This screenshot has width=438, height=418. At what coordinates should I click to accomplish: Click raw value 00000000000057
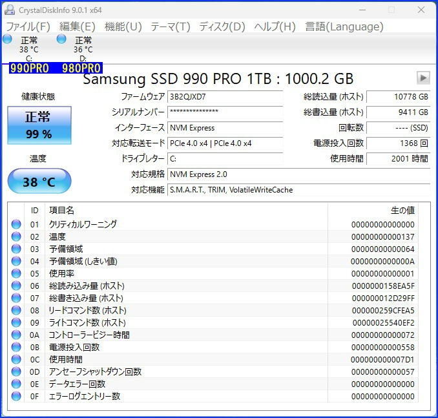[382, 372]
